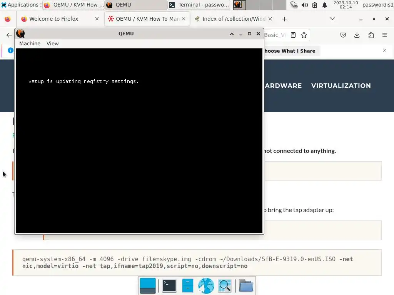Select the first workspace in the switcher

239,5
